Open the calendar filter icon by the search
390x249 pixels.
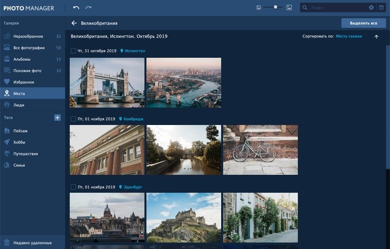tap(381, 7)
